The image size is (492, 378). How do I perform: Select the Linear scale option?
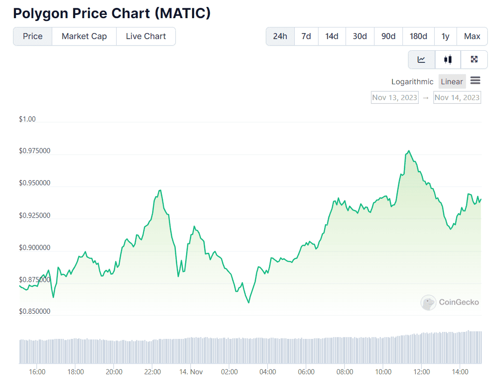tap(451, 81)
